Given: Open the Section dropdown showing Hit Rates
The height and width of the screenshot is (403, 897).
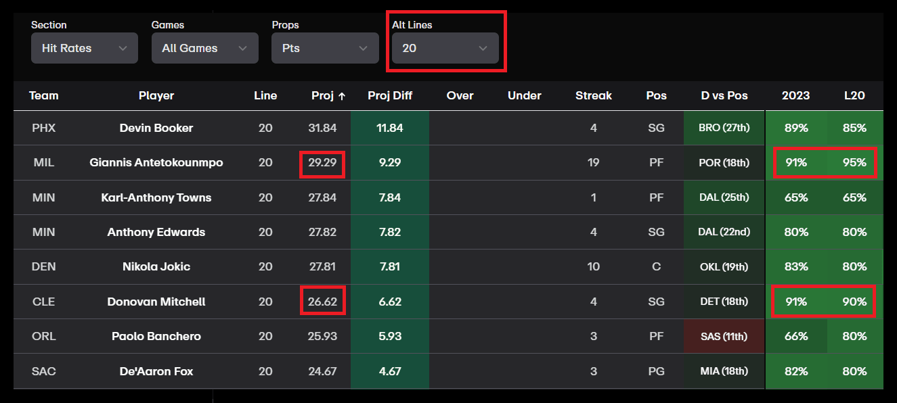Looking at the screenshot, I should tap(84, 47).
